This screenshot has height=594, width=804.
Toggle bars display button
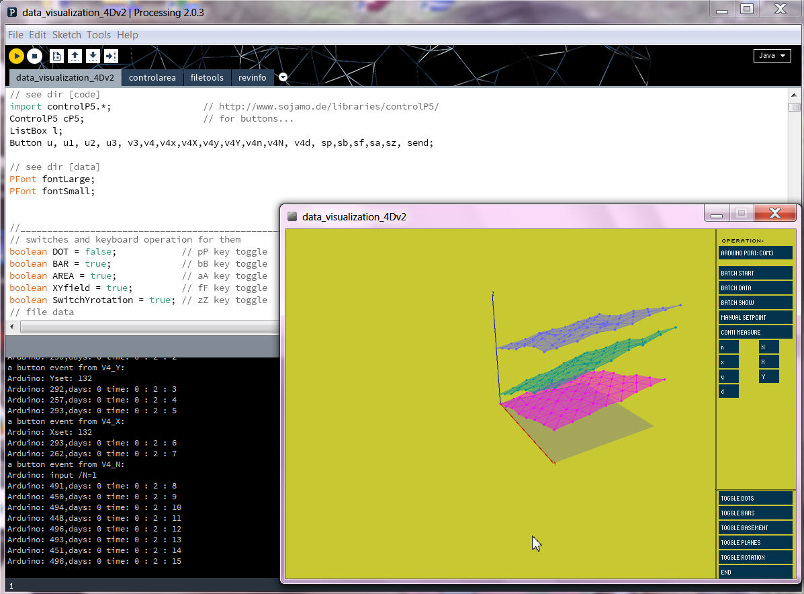pos(755,513)
